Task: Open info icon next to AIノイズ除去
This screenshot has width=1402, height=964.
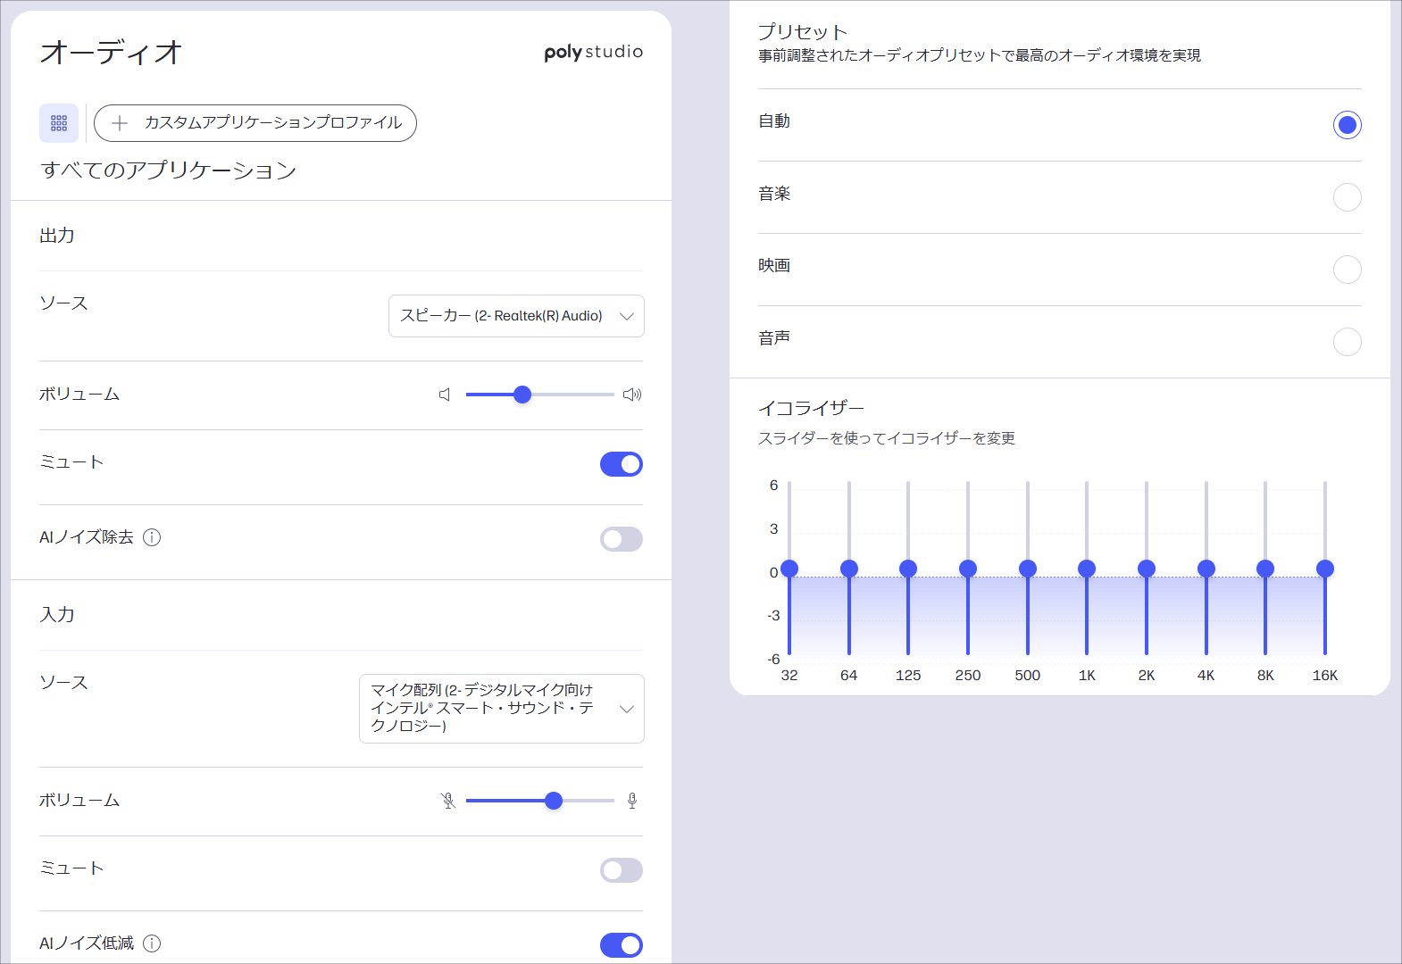Action: (x=152, y=537)
